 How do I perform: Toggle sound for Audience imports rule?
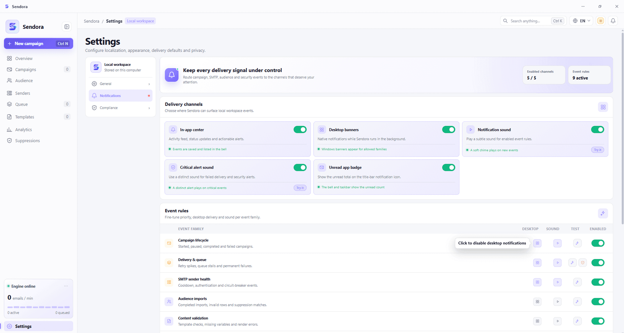pyautogui.click(x=558, y=301)
